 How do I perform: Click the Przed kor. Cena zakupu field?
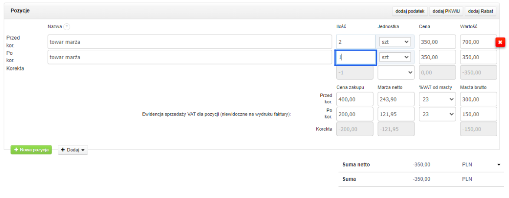[x=355, y=99]
